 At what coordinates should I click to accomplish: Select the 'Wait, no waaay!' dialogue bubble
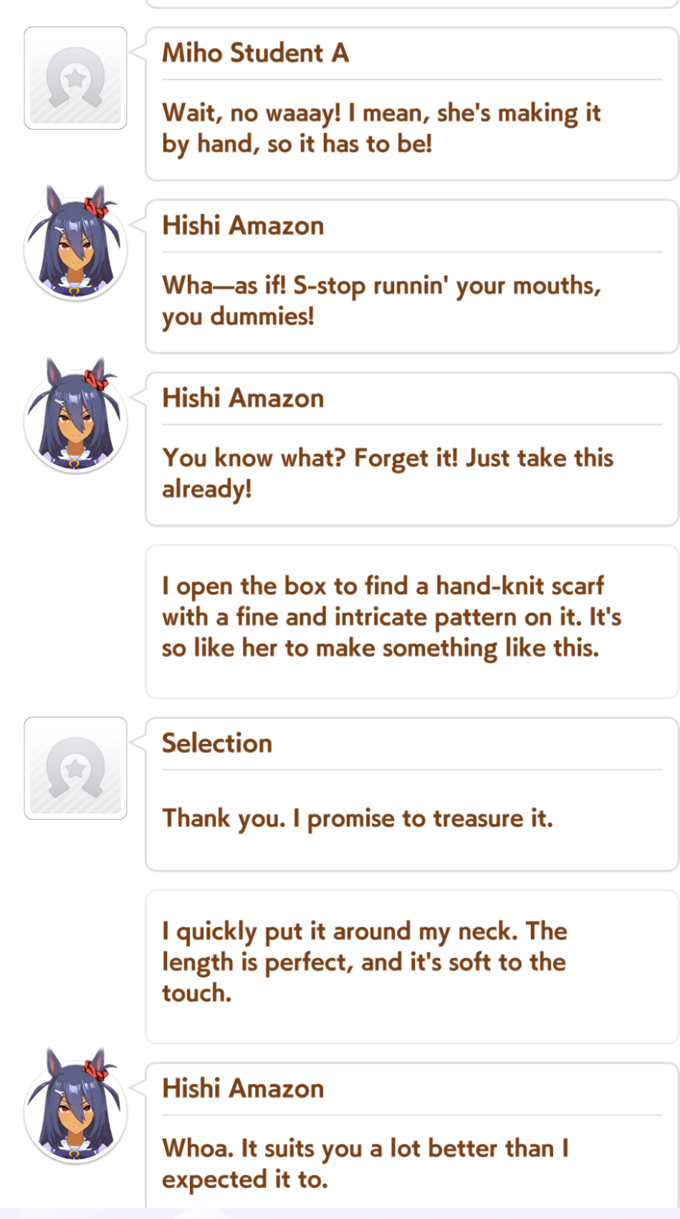pyautogui.click(x=412, y=104)
